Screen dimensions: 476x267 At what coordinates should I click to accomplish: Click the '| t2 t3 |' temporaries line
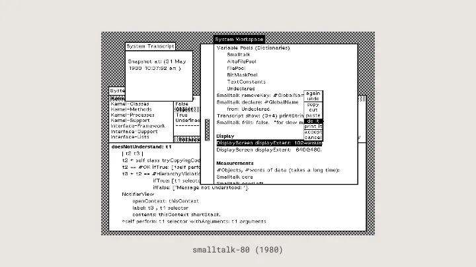click(132, 154)
